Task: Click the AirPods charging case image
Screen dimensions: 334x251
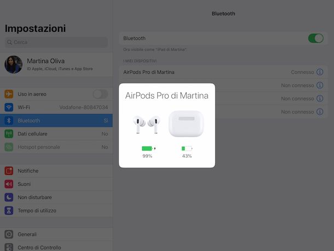Action: tap(186, 124)
